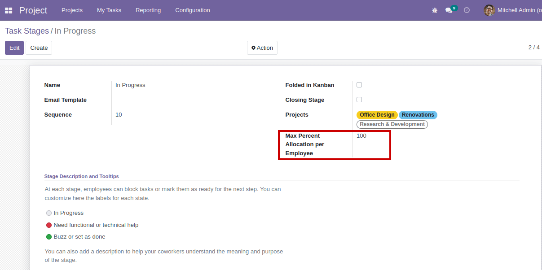Toggle the Closing Stage checkbox
The height and width of the screenshot is (270, 542).
(359, 100)
